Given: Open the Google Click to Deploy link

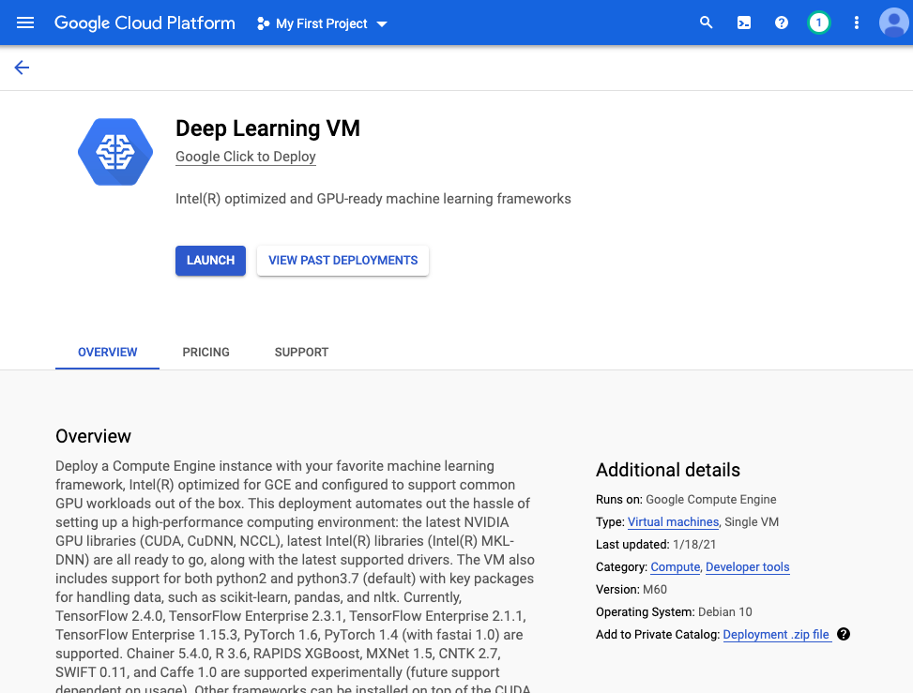Looking at the screenshot, I should click(246, 157).
